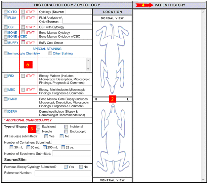The image size is (208, 184).
Task: Click Patient History scroll up arrow
Action: 203,12
